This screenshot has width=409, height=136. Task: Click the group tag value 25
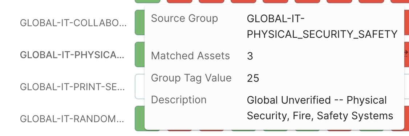click(253, 78)
